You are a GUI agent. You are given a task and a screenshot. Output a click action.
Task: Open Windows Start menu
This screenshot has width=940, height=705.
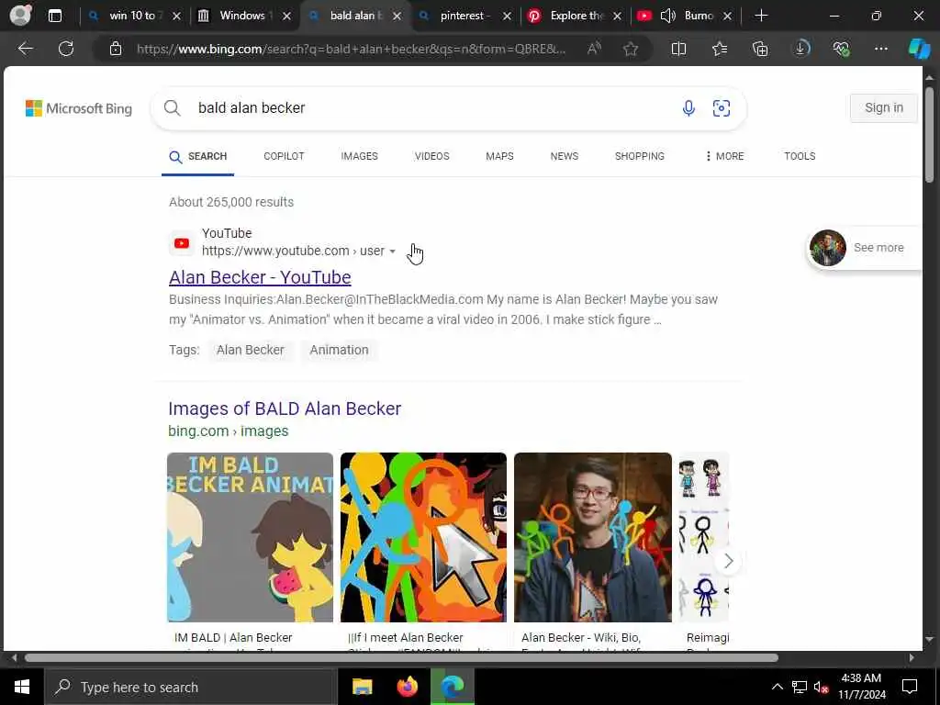(x=22, y=687)
